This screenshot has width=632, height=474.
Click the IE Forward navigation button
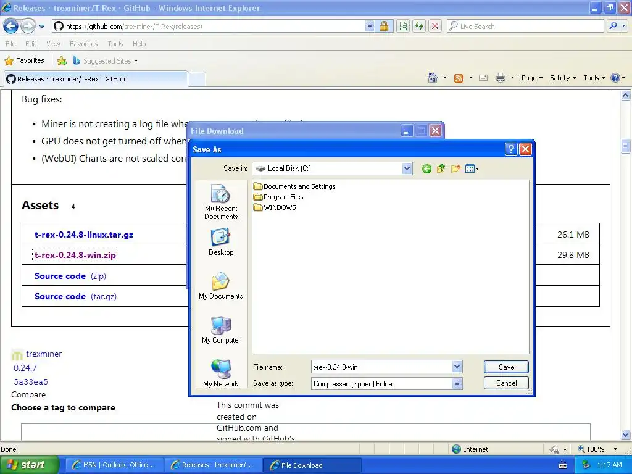click(x=27, y=26)
